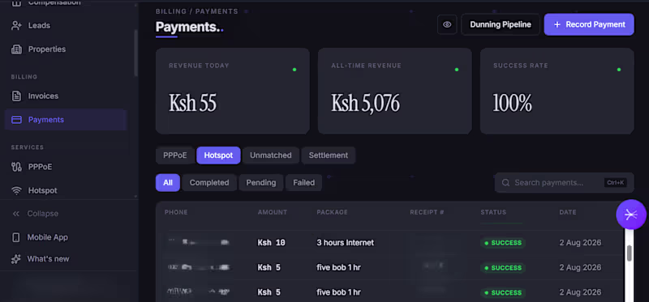Open the Unmatched tab
This screenshot has width=649, height=302.
(271, 155)
